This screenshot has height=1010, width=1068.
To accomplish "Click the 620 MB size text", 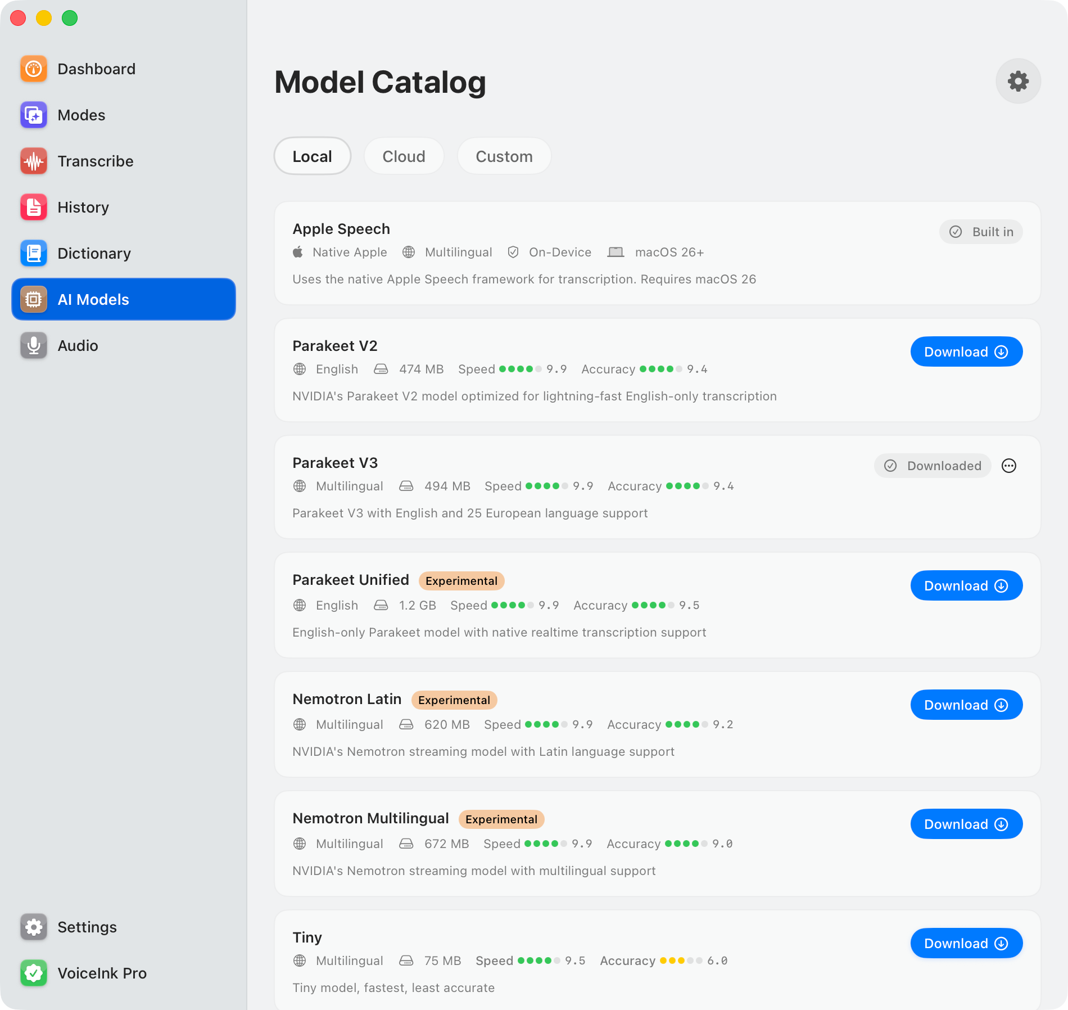I will click(447, 724).
